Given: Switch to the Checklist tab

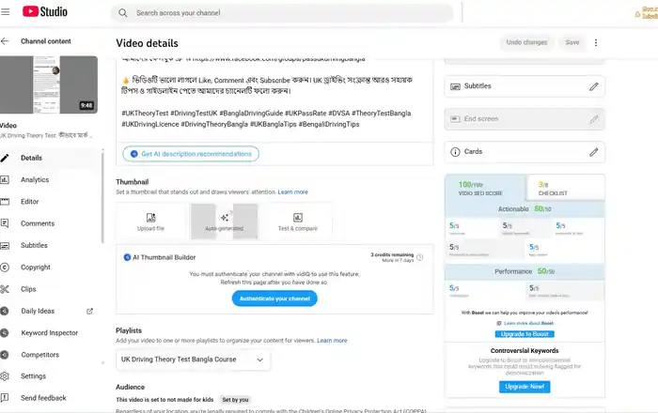Looking at the screenshot, I should (565, 188).
